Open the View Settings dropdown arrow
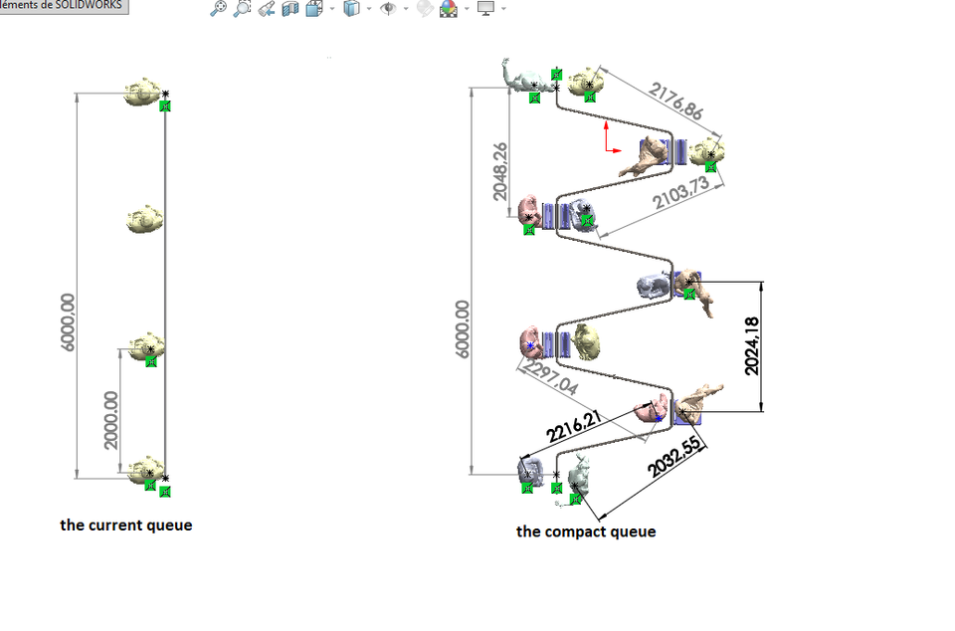Image resolution: width=955 pixels, height=631 pixels. point(501,10)
